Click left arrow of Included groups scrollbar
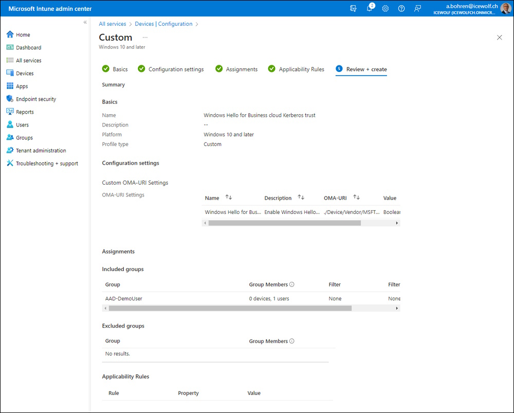 click(x=105, y=309)
